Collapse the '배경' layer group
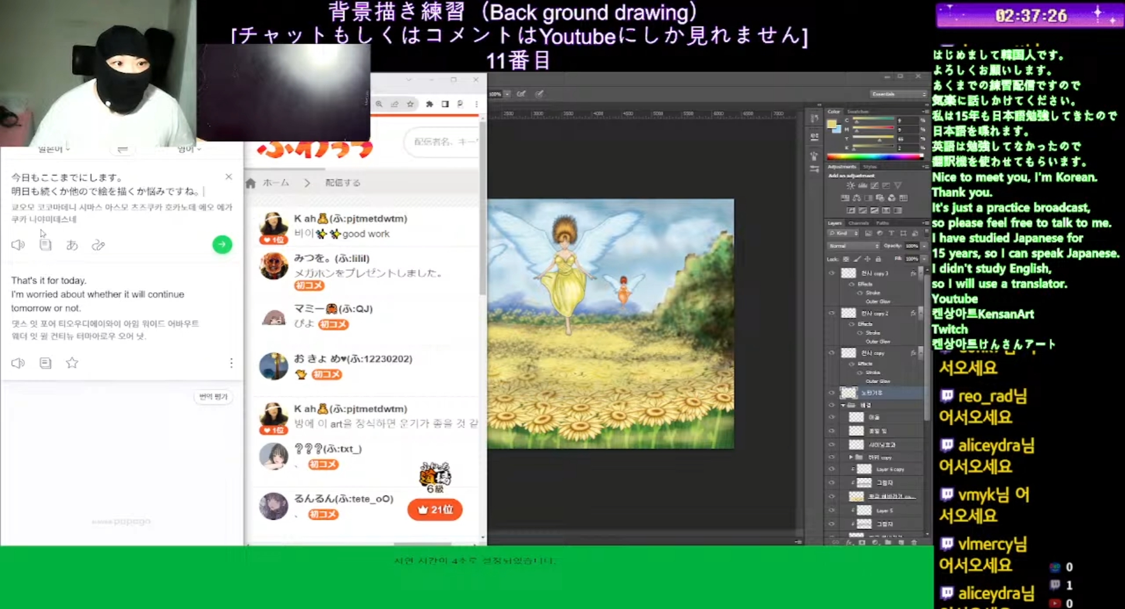The image size is (1125, 609). point(843,405)
